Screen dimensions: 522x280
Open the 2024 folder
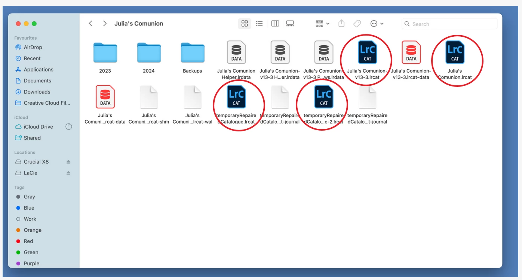(x=149, y=53)
